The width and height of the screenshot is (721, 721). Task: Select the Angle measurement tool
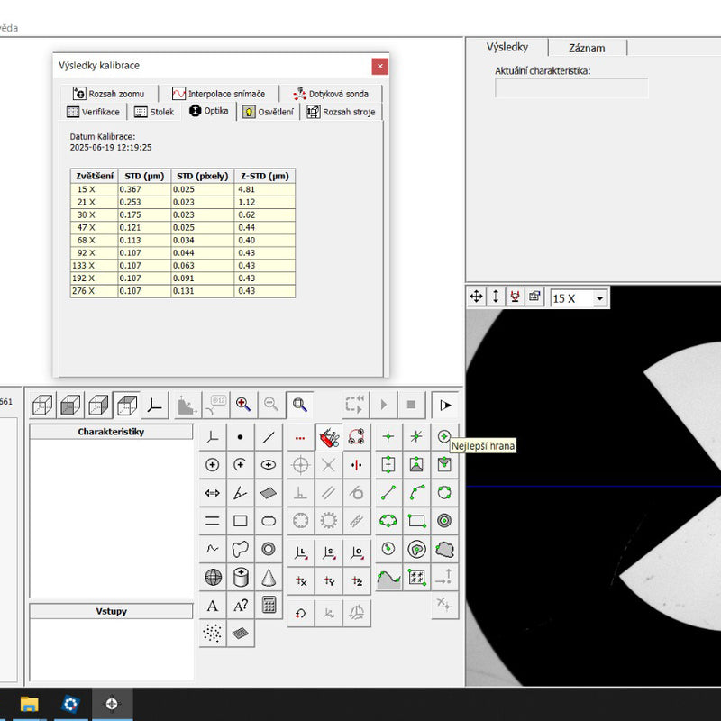tap(240, 493)
